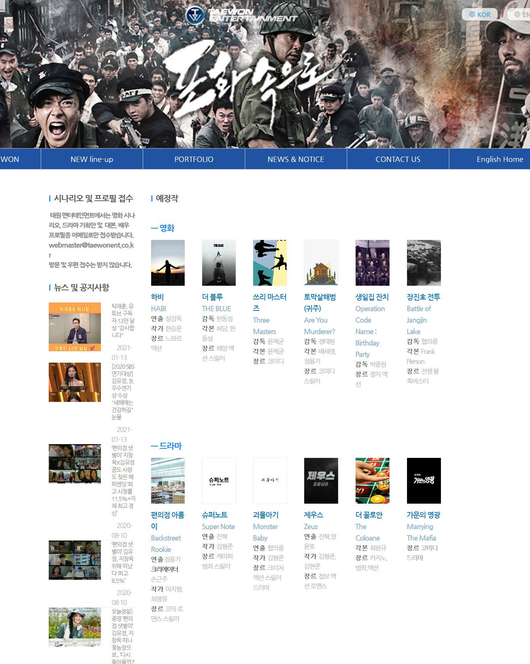The image size is (530, 664).
Task: Open the PORTFOLIO menu
Action: pos(194,159)
